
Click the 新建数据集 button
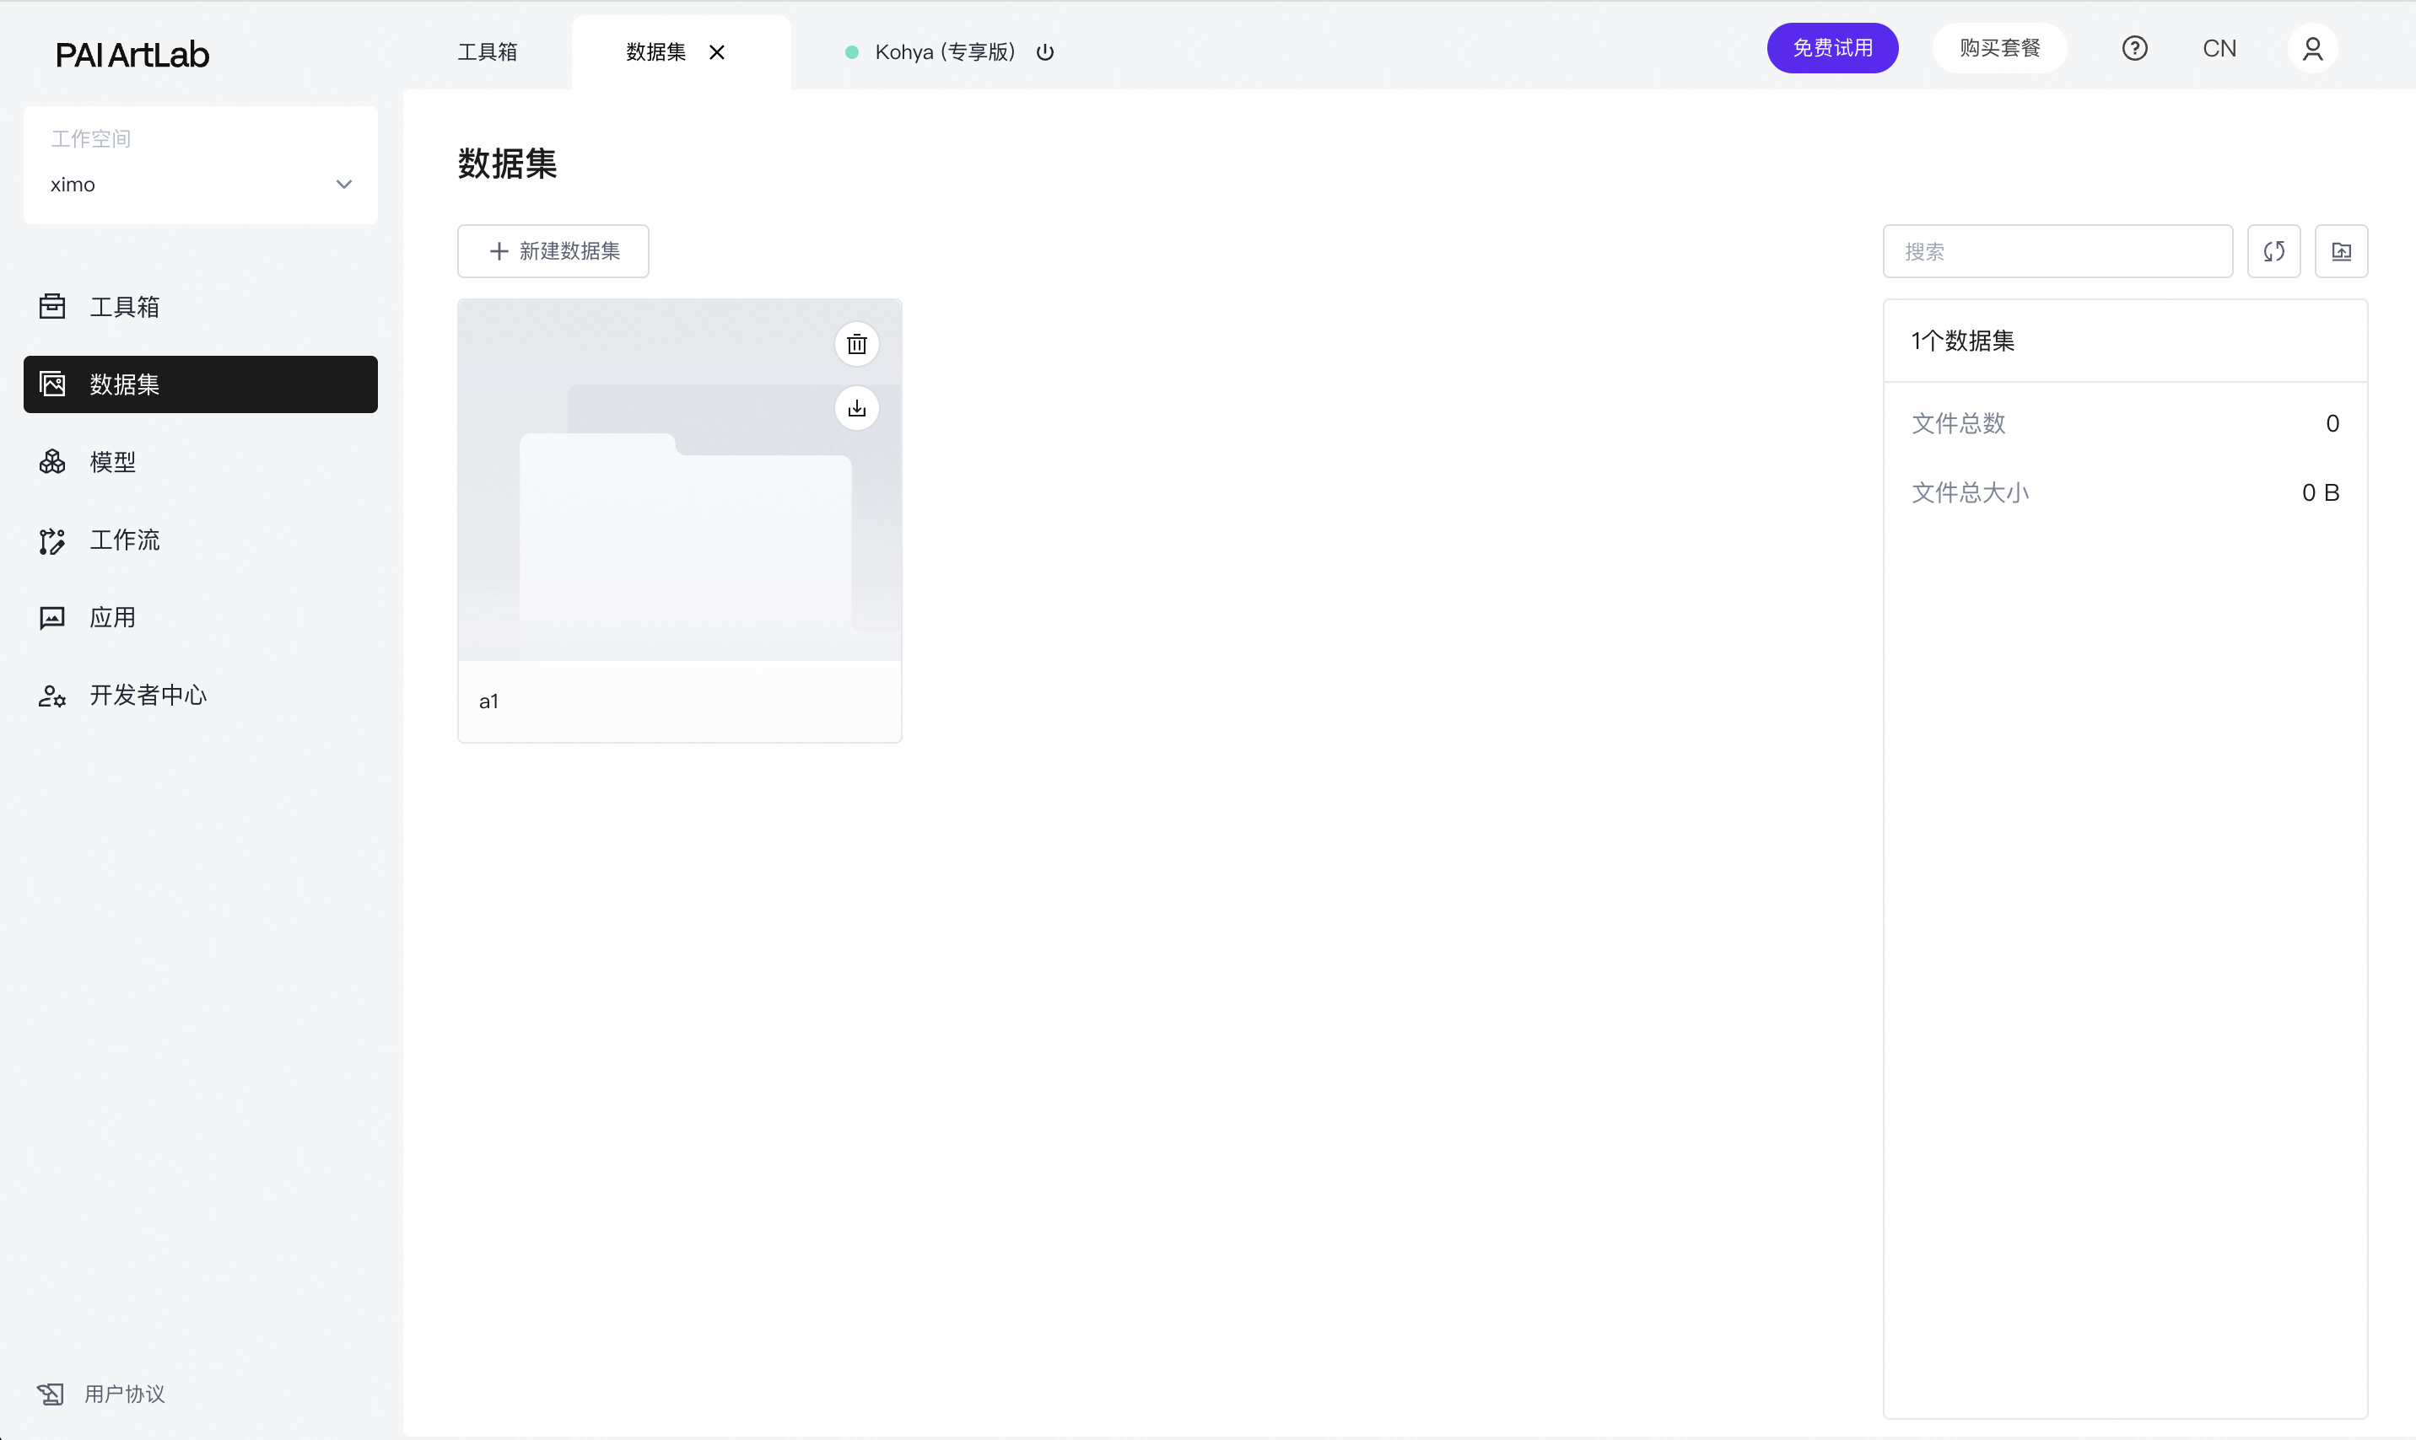pos(553,251)
